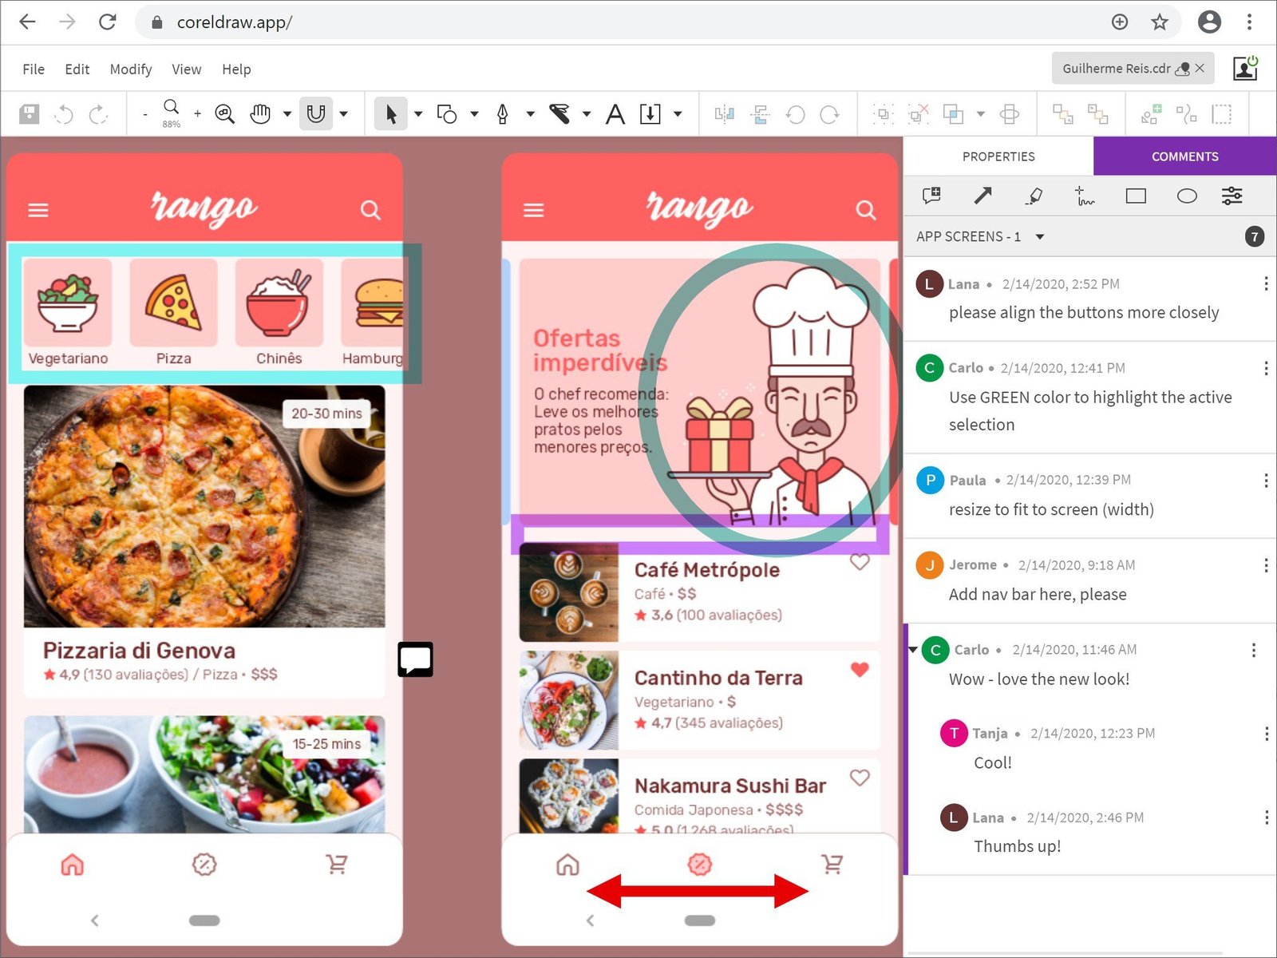Select the Knife tool
Image resolution: width=1277 pixels, height=958 pixels.
click(x=559, y=114)
